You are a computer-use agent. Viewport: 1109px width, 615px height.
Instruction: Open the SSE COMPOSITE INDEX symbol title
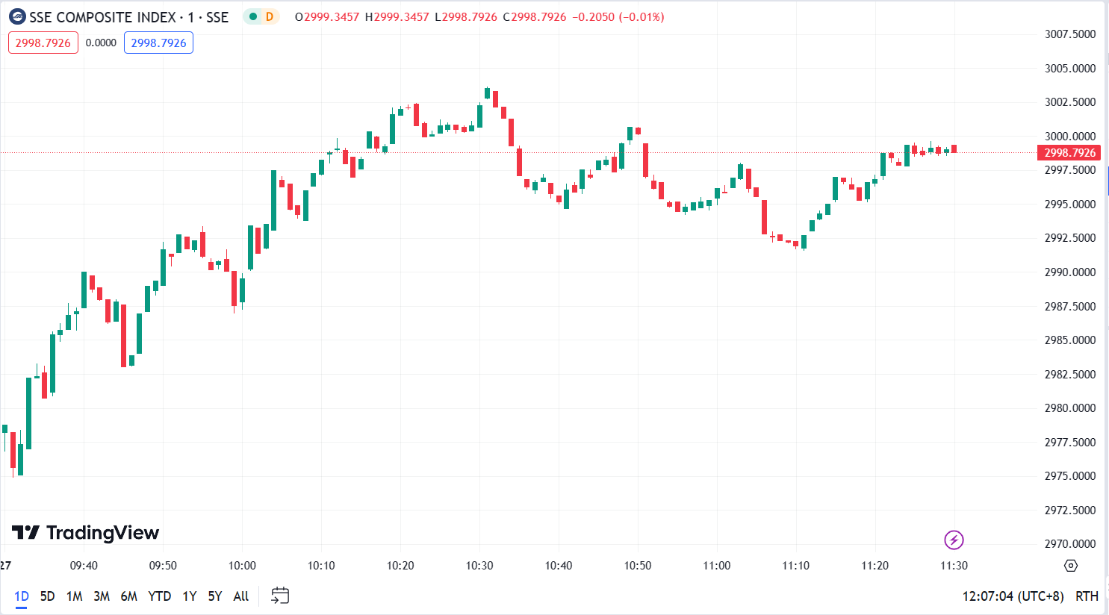coord(102,16)
